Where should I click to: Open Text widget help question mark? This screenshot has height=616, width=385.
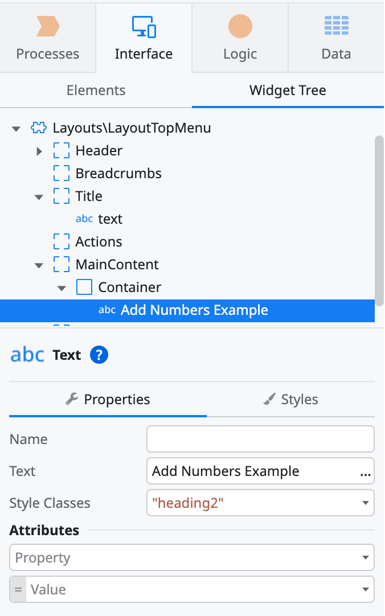(99, 355)
